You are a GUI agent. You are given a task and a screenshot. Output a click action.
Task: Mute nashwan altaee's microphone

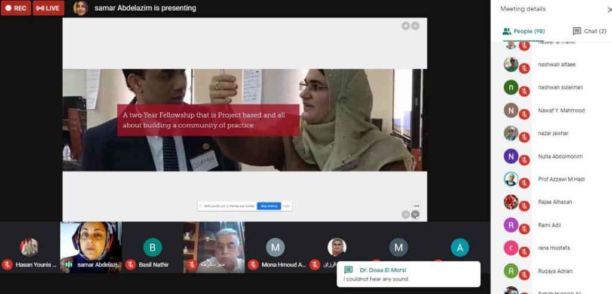[524, 68]
